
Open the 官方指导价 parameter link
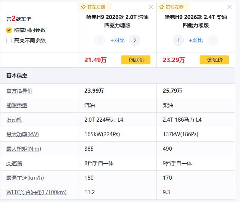click(x=19, y=91)
